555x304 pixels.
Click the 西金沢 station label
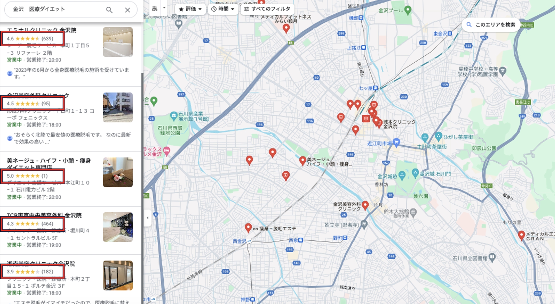coord(240,241)
